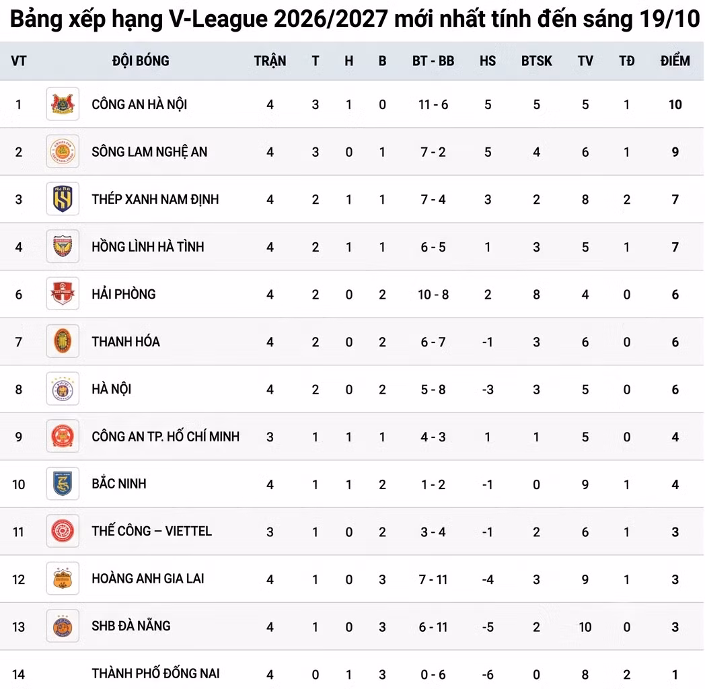705x689 pixels.
Task: Select the Thép Xanh Nam Định logo
Action: pos(63,198)
